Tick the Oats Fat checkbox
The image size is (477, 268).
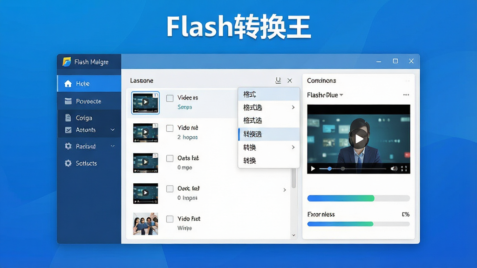[x=170, y=158]
